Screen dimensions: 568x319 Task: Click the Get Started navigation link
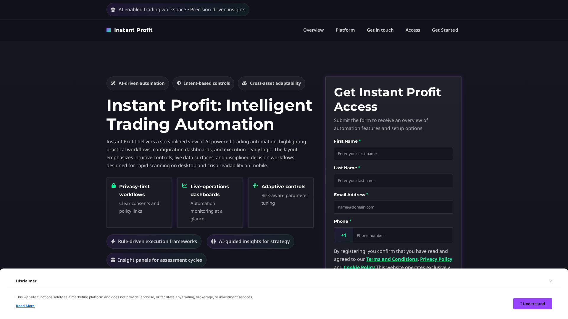point(445,30)
